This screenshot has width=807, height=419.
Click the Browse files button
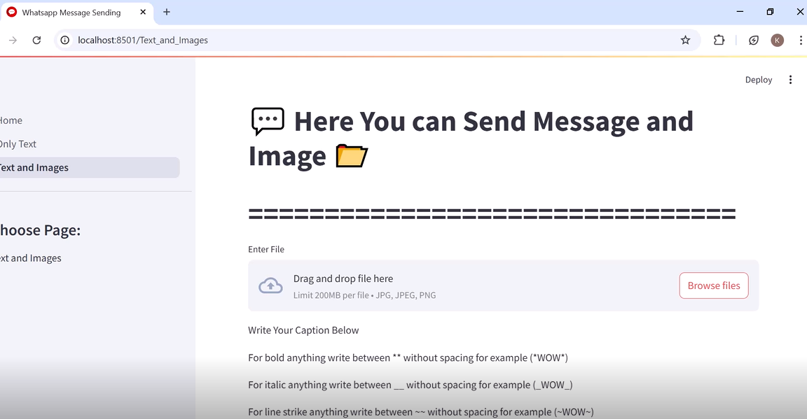[x=713, y=285]
